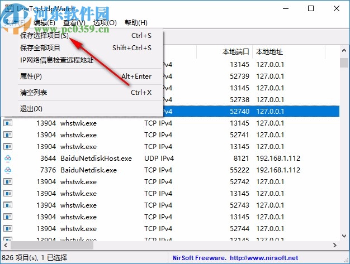This screenshot has height=264, width=350.
Task: Click the BaiduNetdisk.exe process name
Action: coord(88,170)
